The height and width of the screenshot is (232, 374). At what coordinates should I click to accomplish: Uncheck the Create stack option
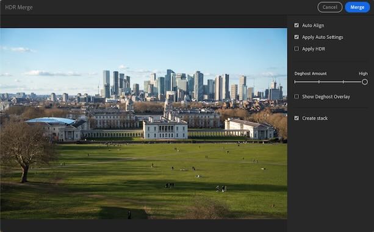pyautogui.click(x=297, y=118)
